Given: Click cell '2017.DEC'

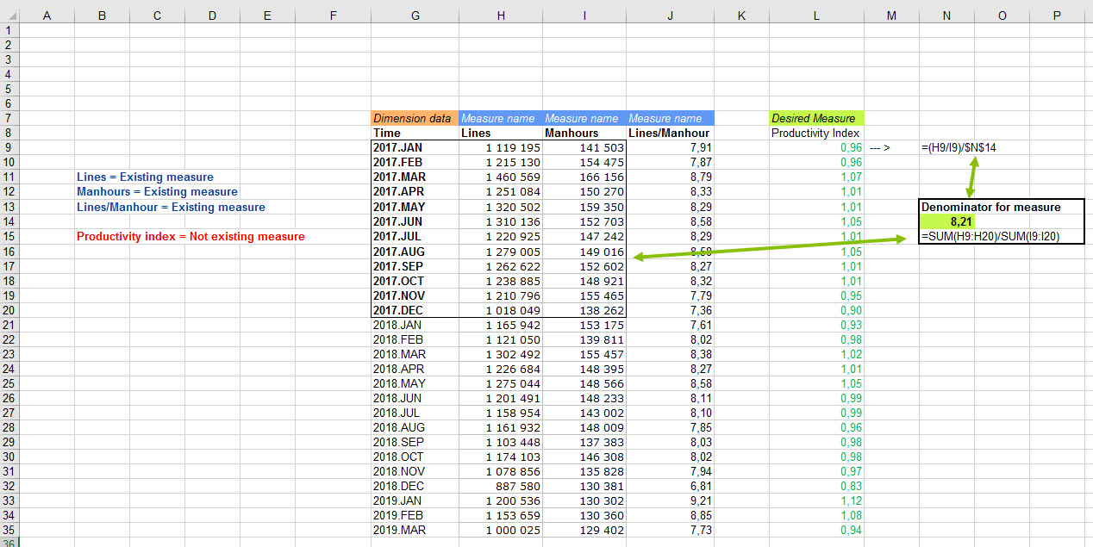Looking at the screenshot, I should [x=415, y=310].
